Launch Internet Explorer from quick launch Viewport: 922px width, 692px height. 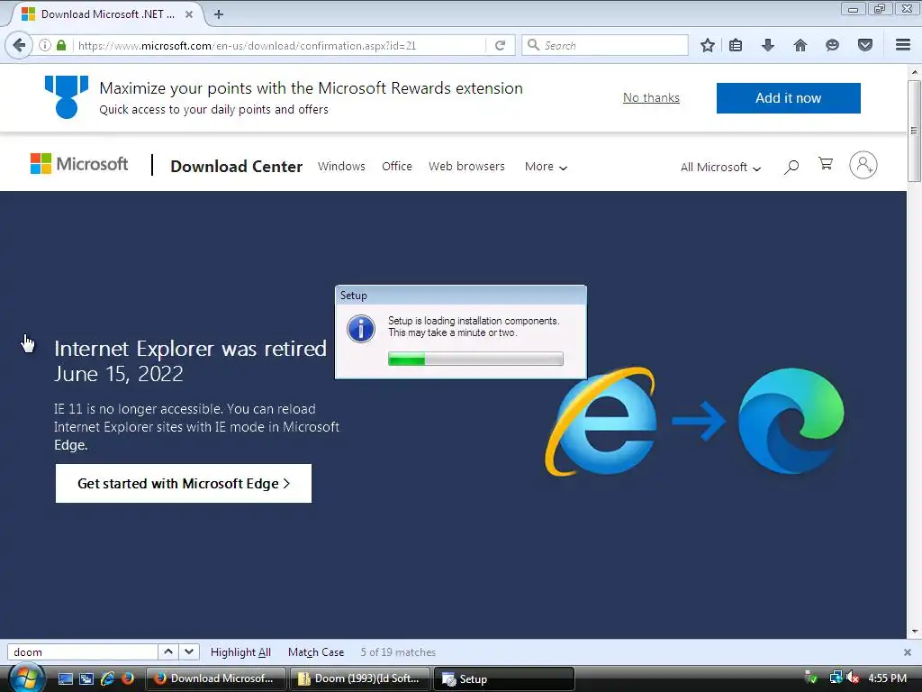[x=108, y=678]
